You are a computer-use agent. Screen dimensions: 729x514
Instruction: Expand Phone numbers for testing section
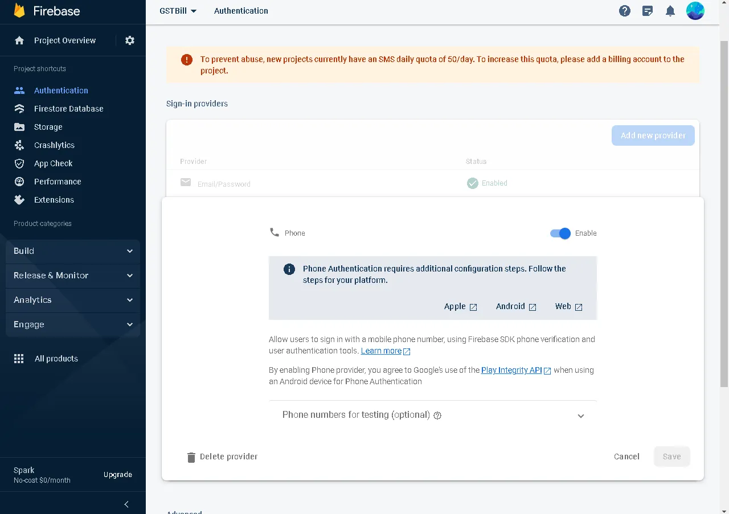coord(433,415)
